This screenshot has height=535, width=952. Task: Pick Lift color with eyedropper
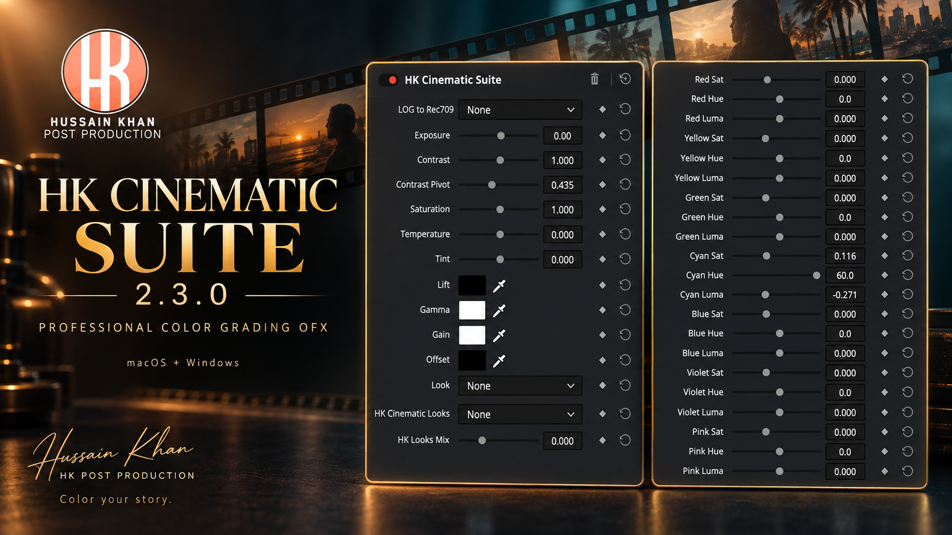click(499, 285)
